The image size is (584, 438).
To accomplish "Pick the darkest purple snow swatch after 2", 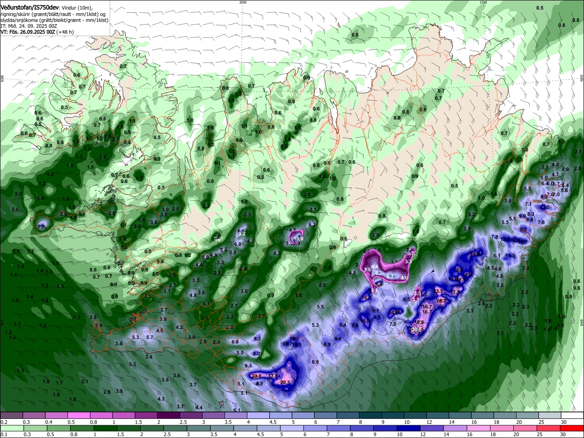I will click(168, 416).
